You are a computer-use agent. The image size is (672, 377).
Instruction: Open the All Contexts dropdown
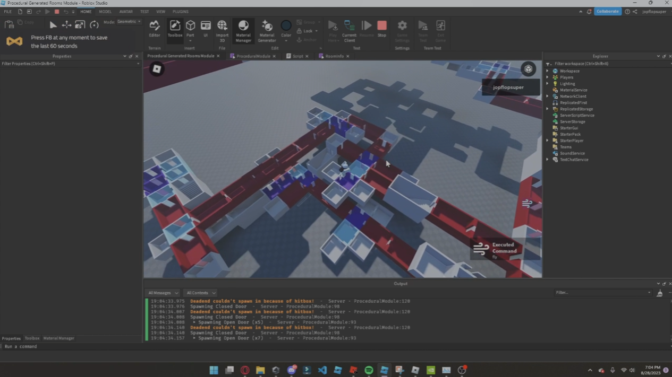pyautogui.click(x=200, y=293)
